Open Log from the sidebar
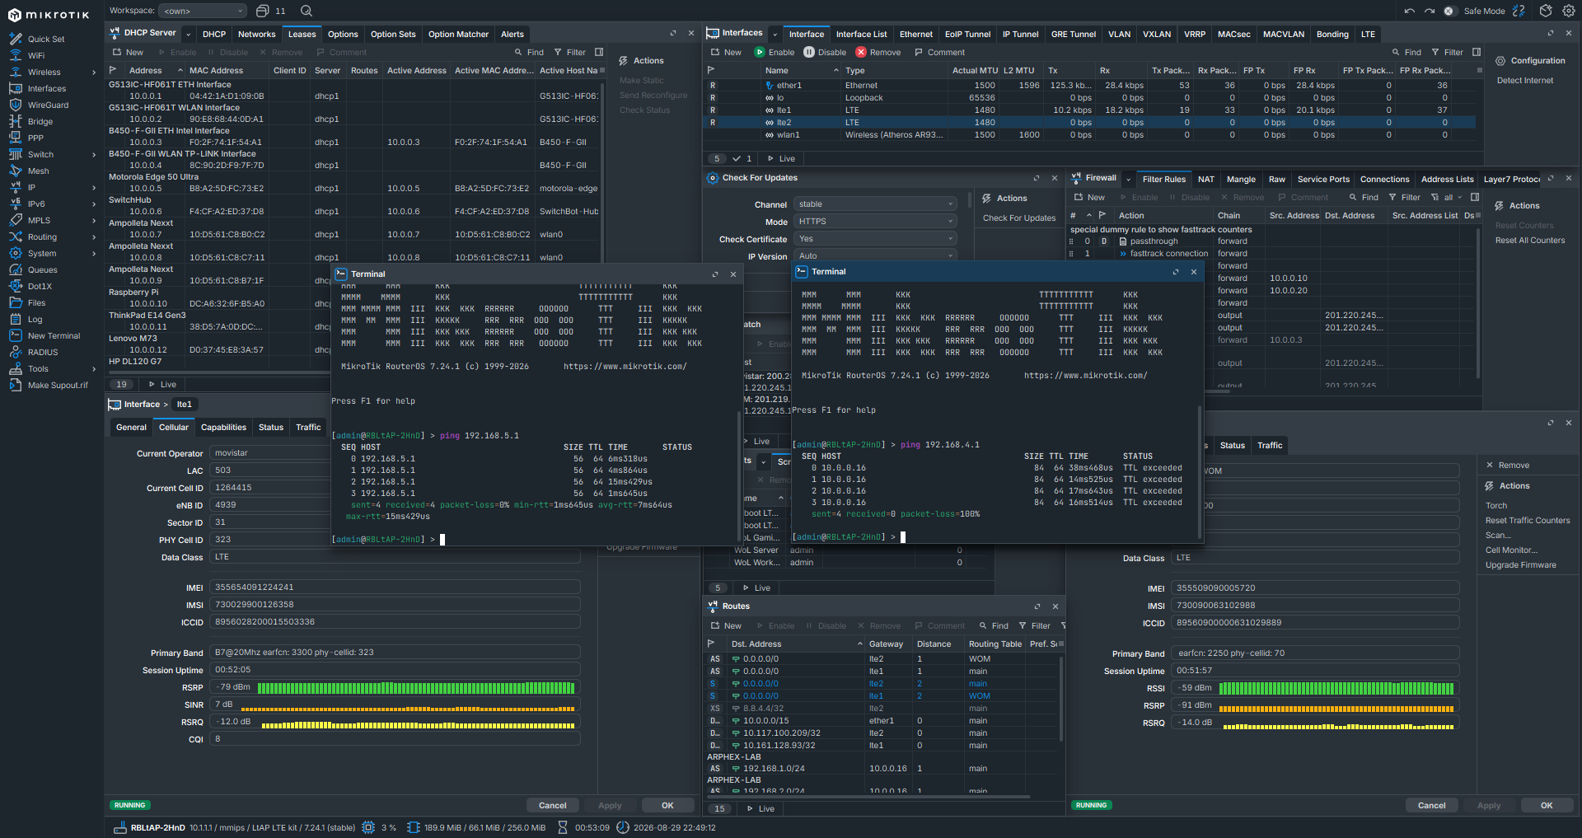 pos(35,319)
